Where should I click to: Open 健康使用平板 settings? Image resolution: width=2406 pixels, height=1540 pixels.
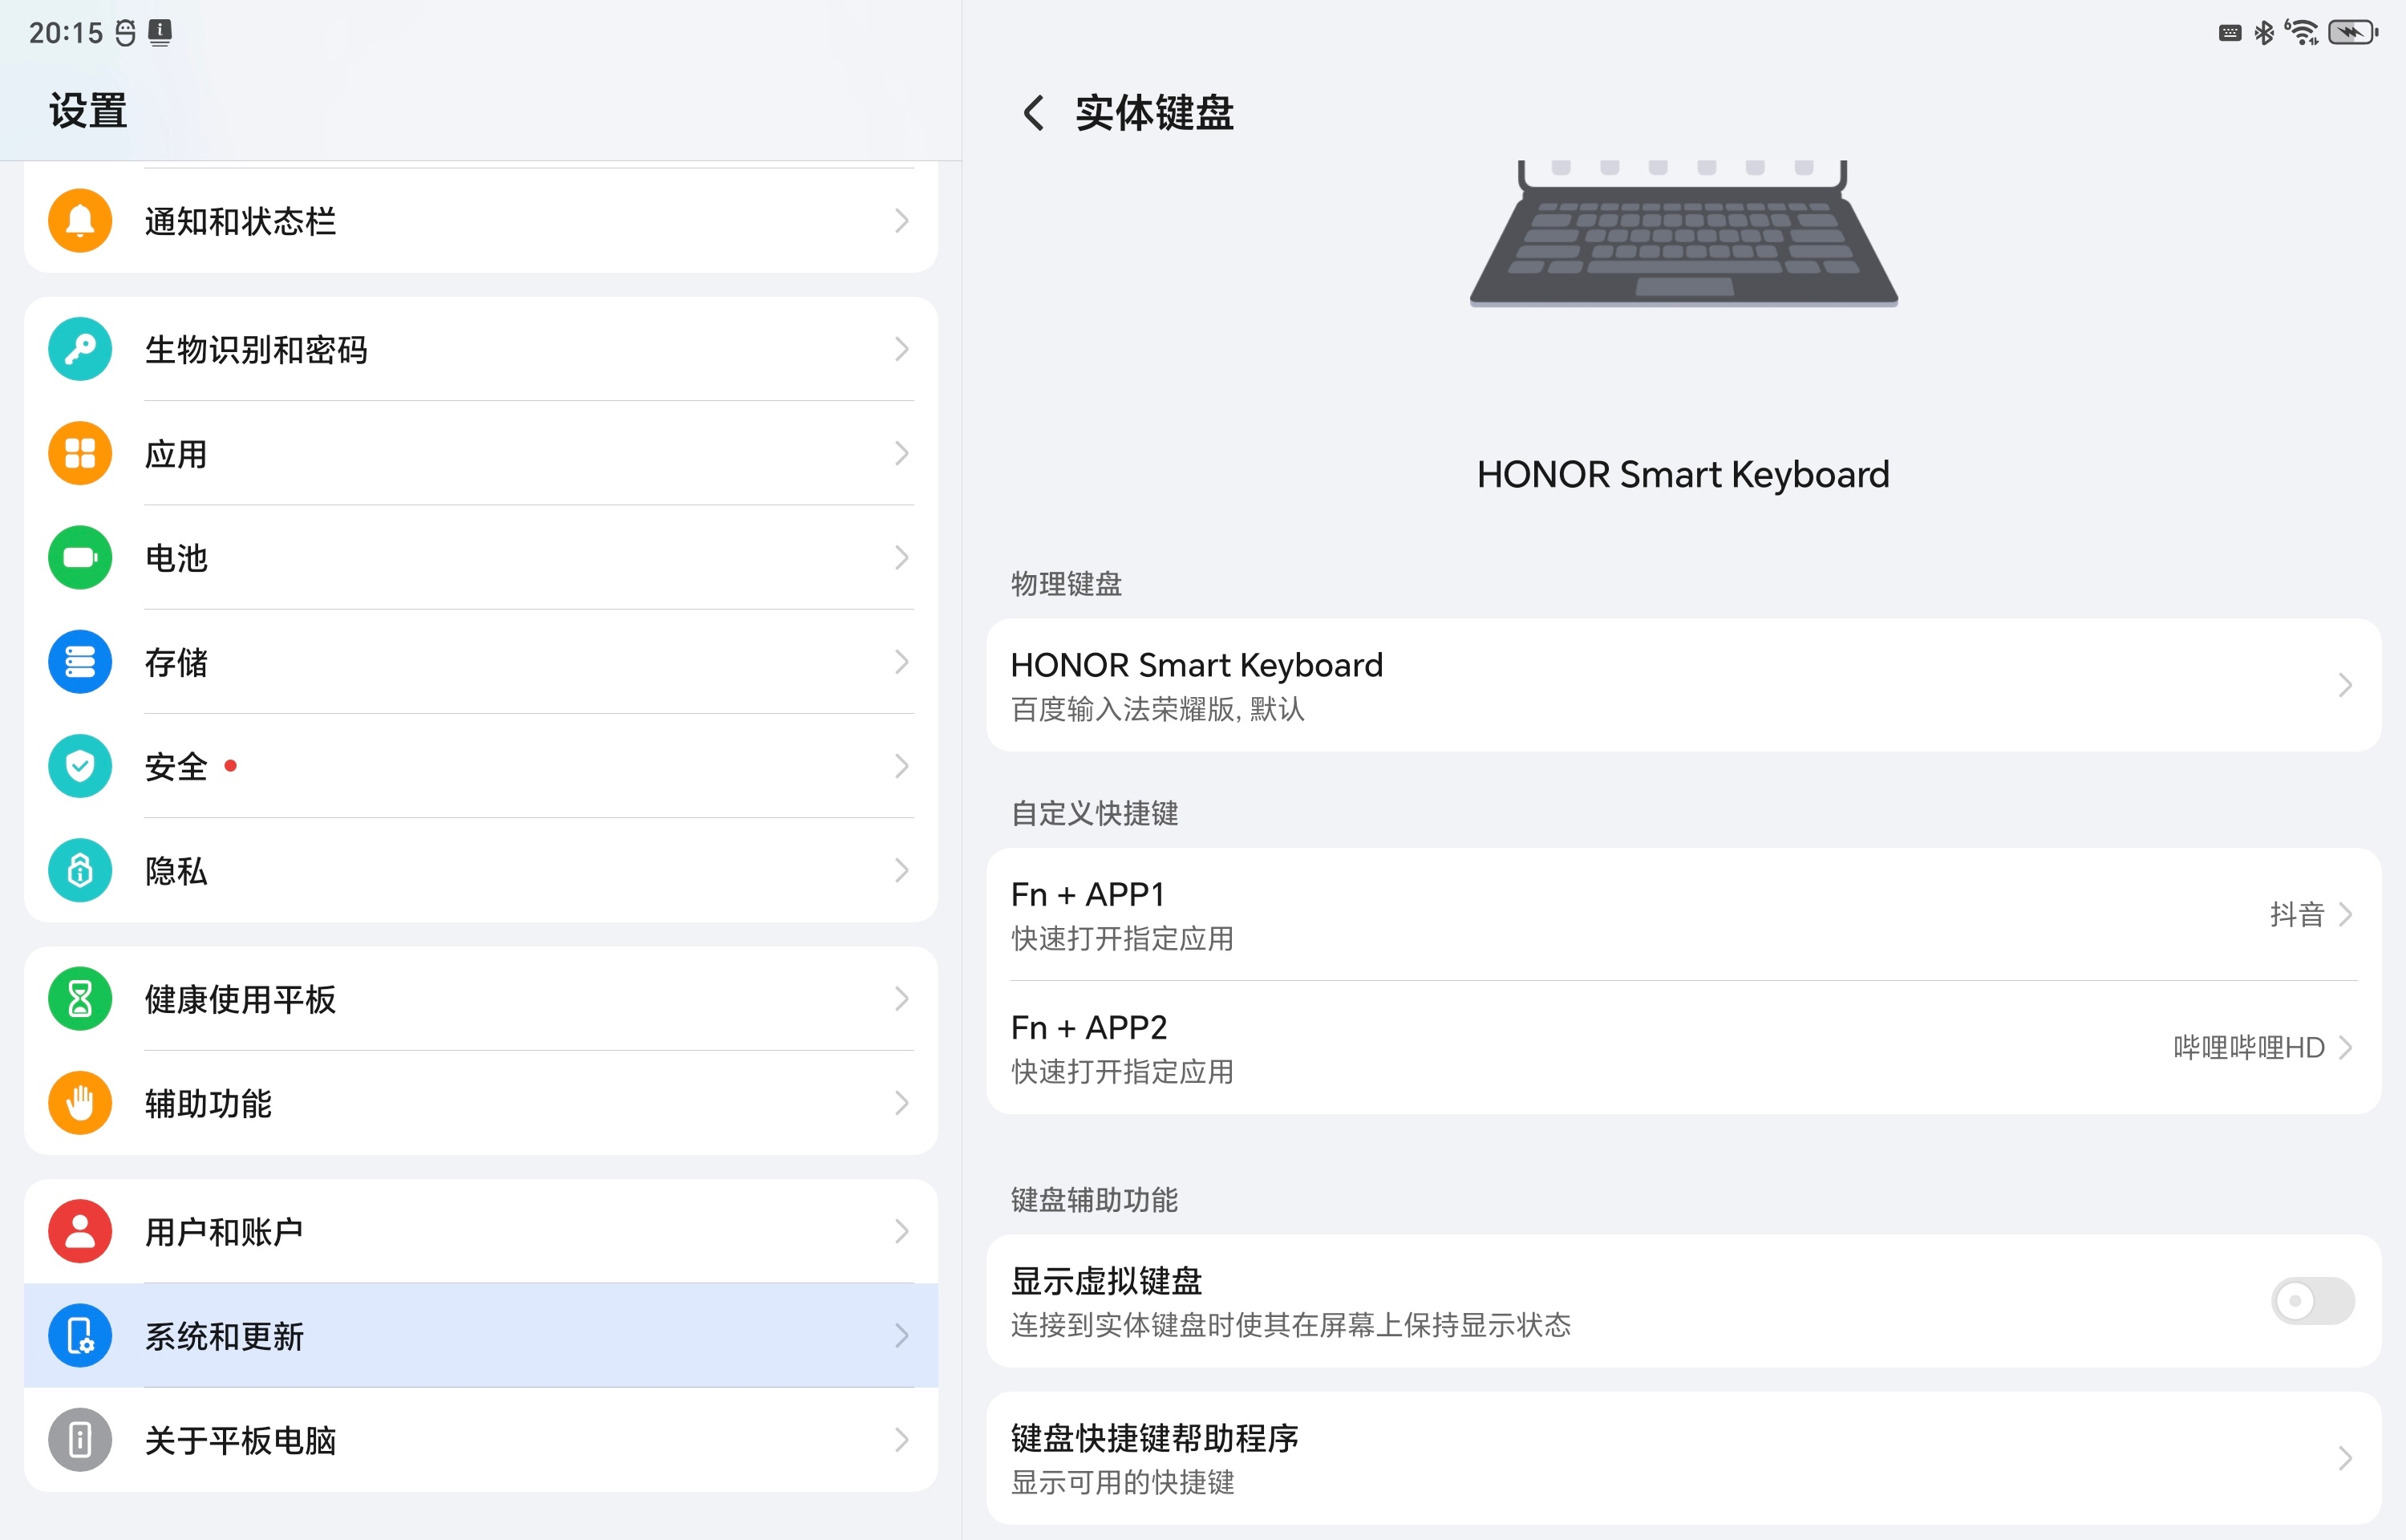coord(481,998)
